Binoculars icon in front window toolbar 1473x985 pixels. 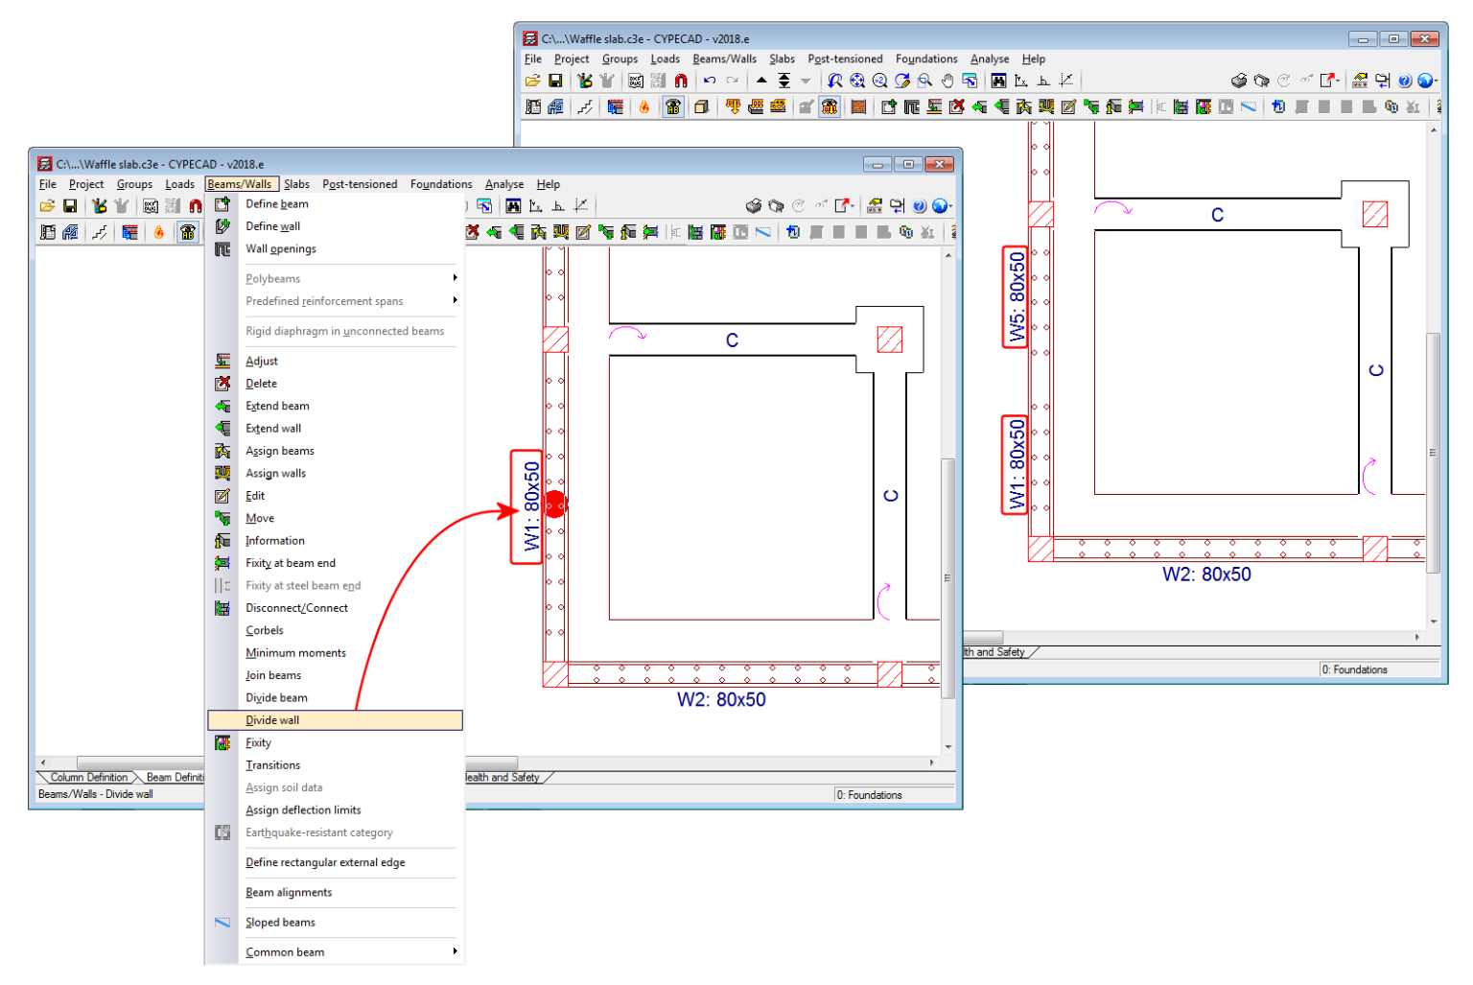point(514,205)
